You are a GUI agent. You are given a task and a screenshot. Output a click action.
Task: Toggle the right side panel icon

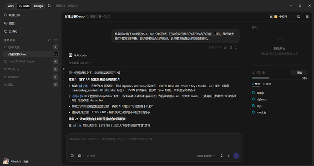click(x=307, y=16)
